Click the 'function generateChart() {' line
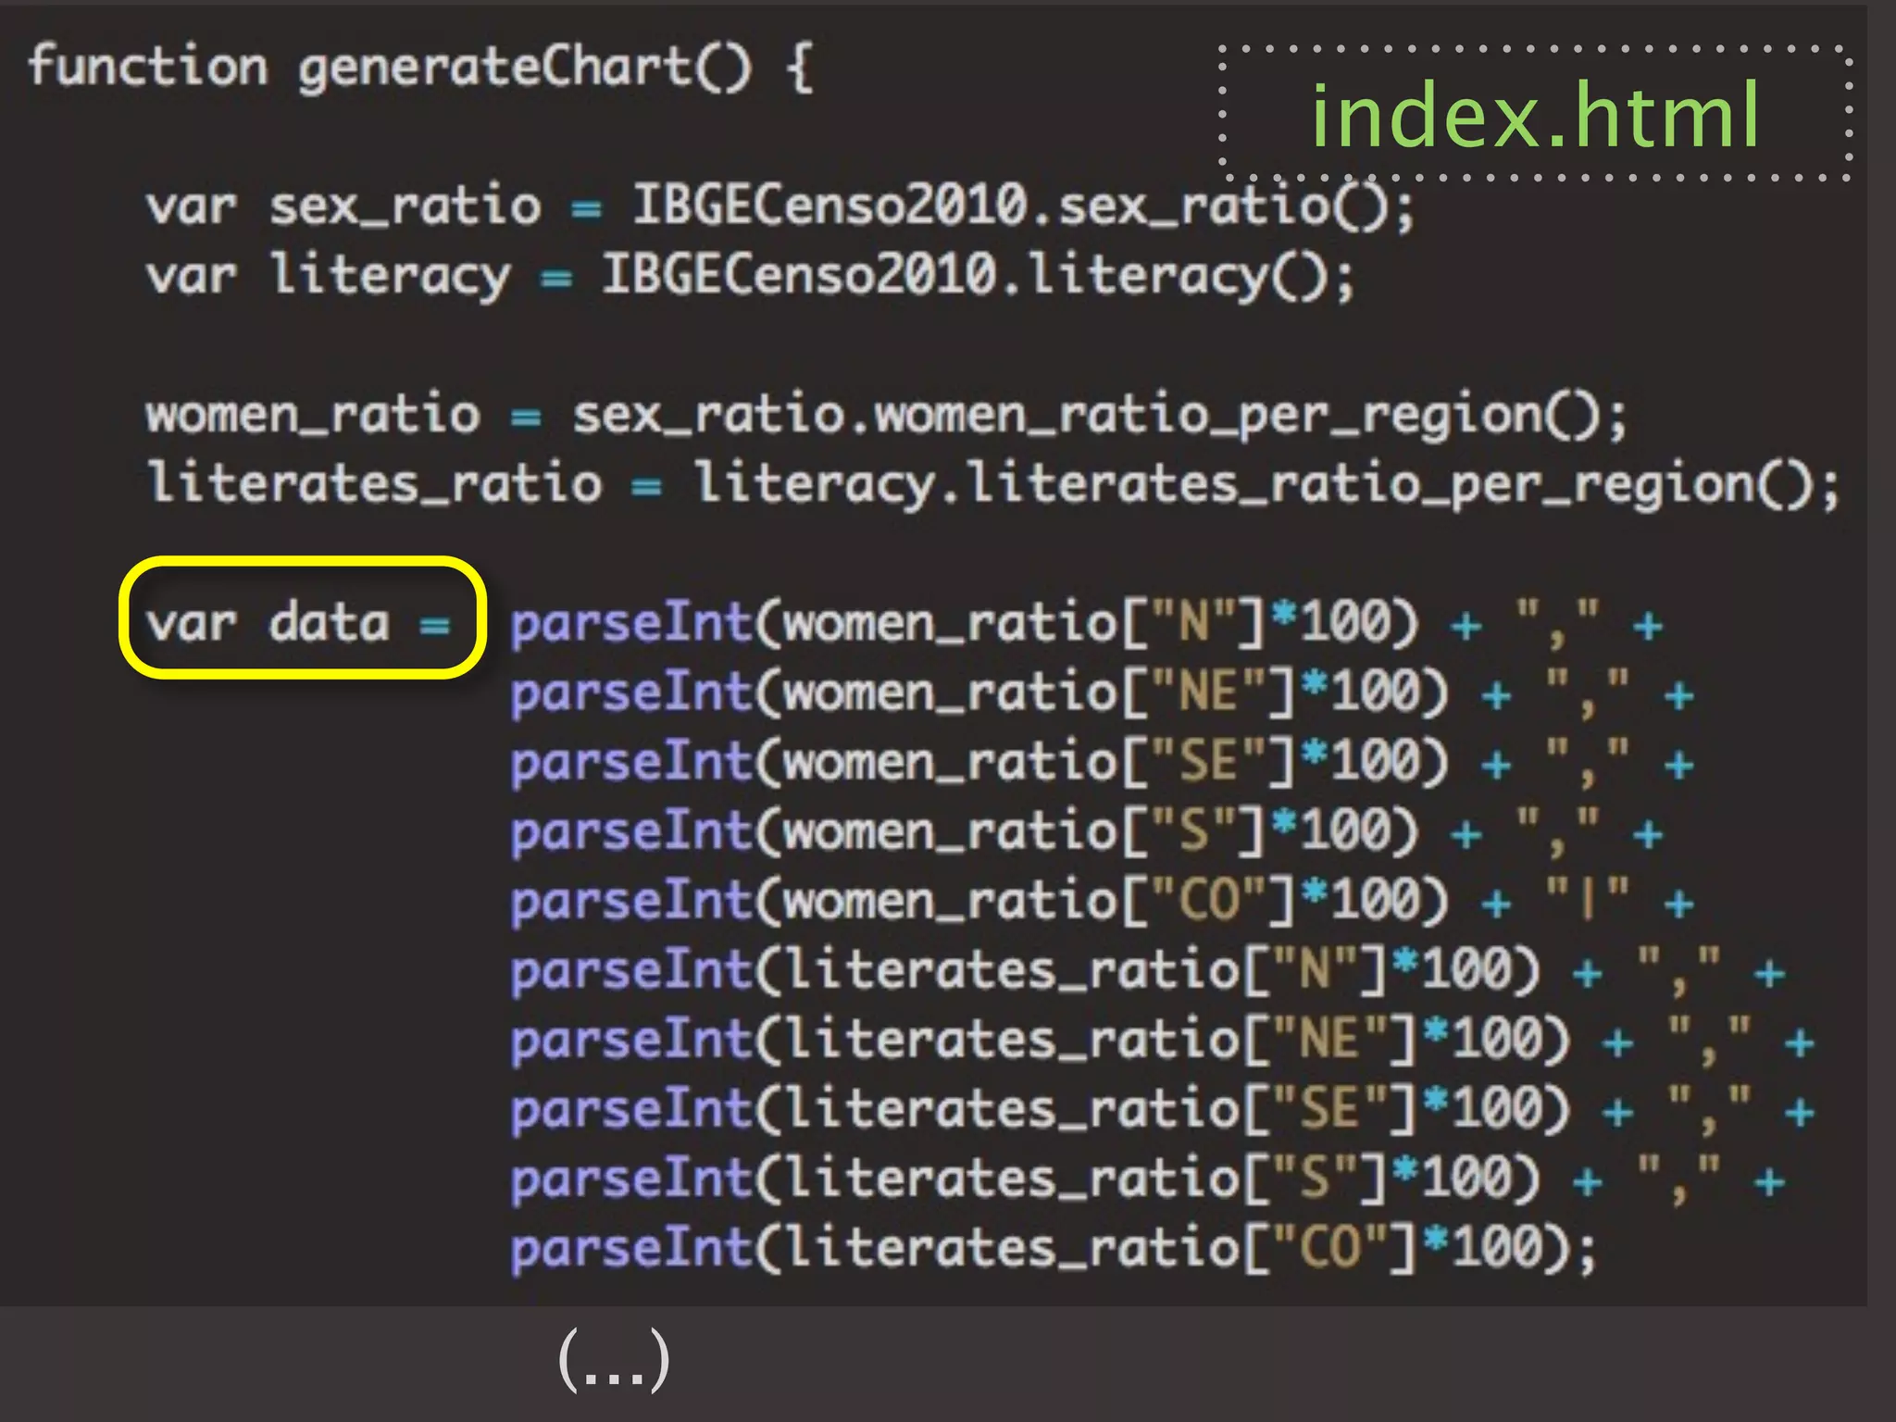This screenshot has height=1422, width=1896. 421,67
